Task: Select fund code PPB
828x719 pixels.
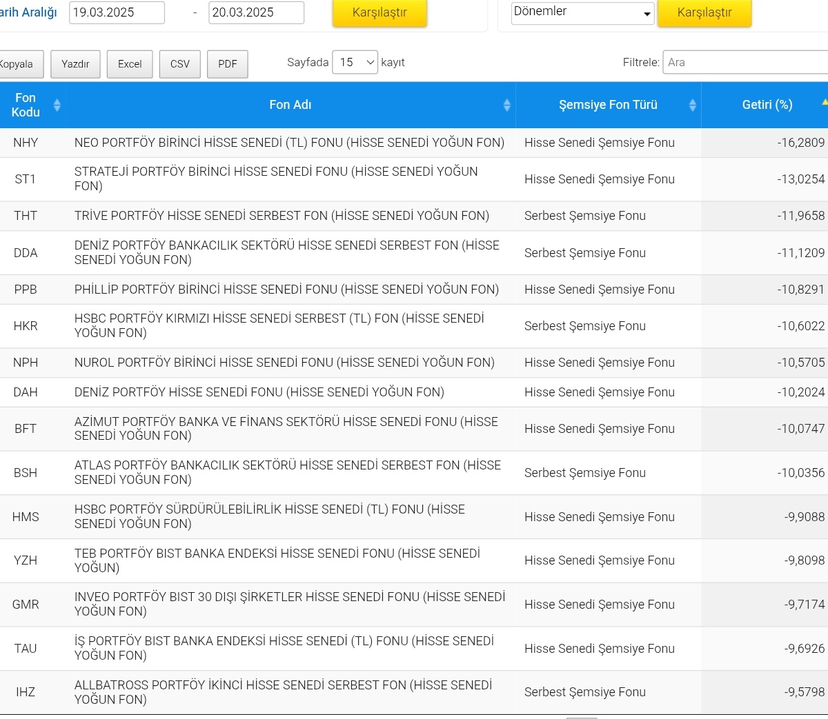Action: point(26,290)
